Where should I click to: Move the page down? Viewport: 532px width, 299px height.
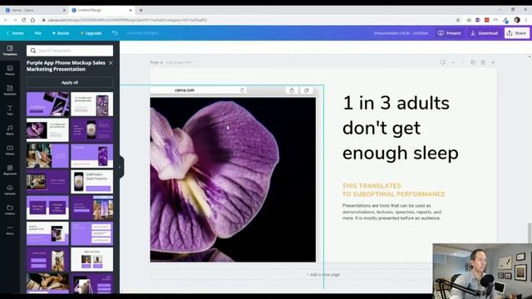click(462, 62)
